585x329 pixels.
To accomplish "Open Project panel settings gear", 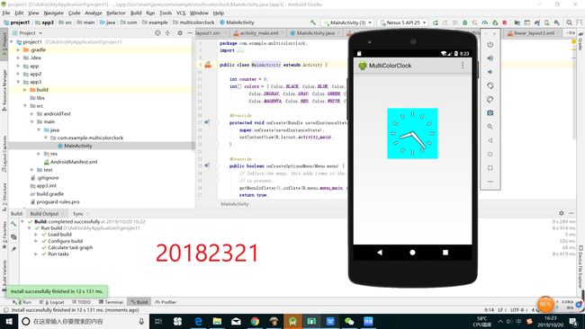I will coord(180,33).
